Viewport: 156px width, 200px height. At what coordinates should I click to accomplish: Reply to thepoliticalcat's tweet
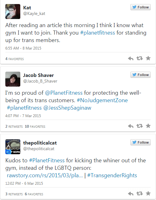(x=131, y=194)
